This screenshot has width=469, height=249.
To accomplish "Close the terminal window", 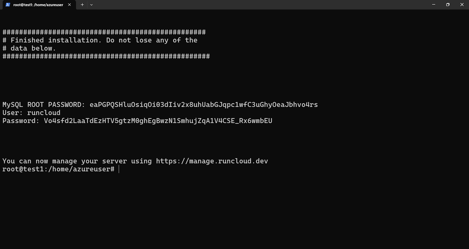I will pyautogui.click(x=462, y=5).
